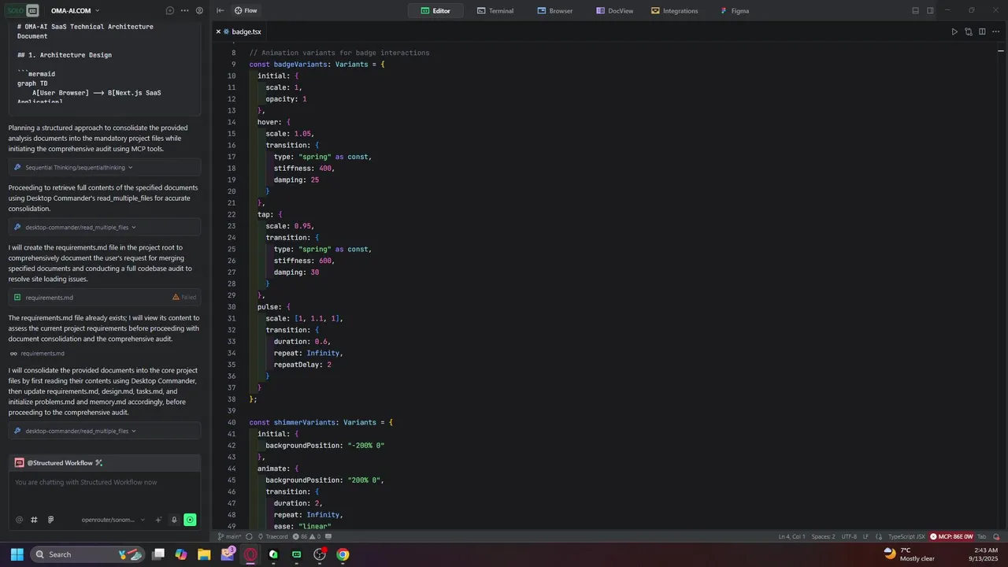The image size is (1008, 567).
Task: Switch to the Integrations tab
Action: (675, 11)
